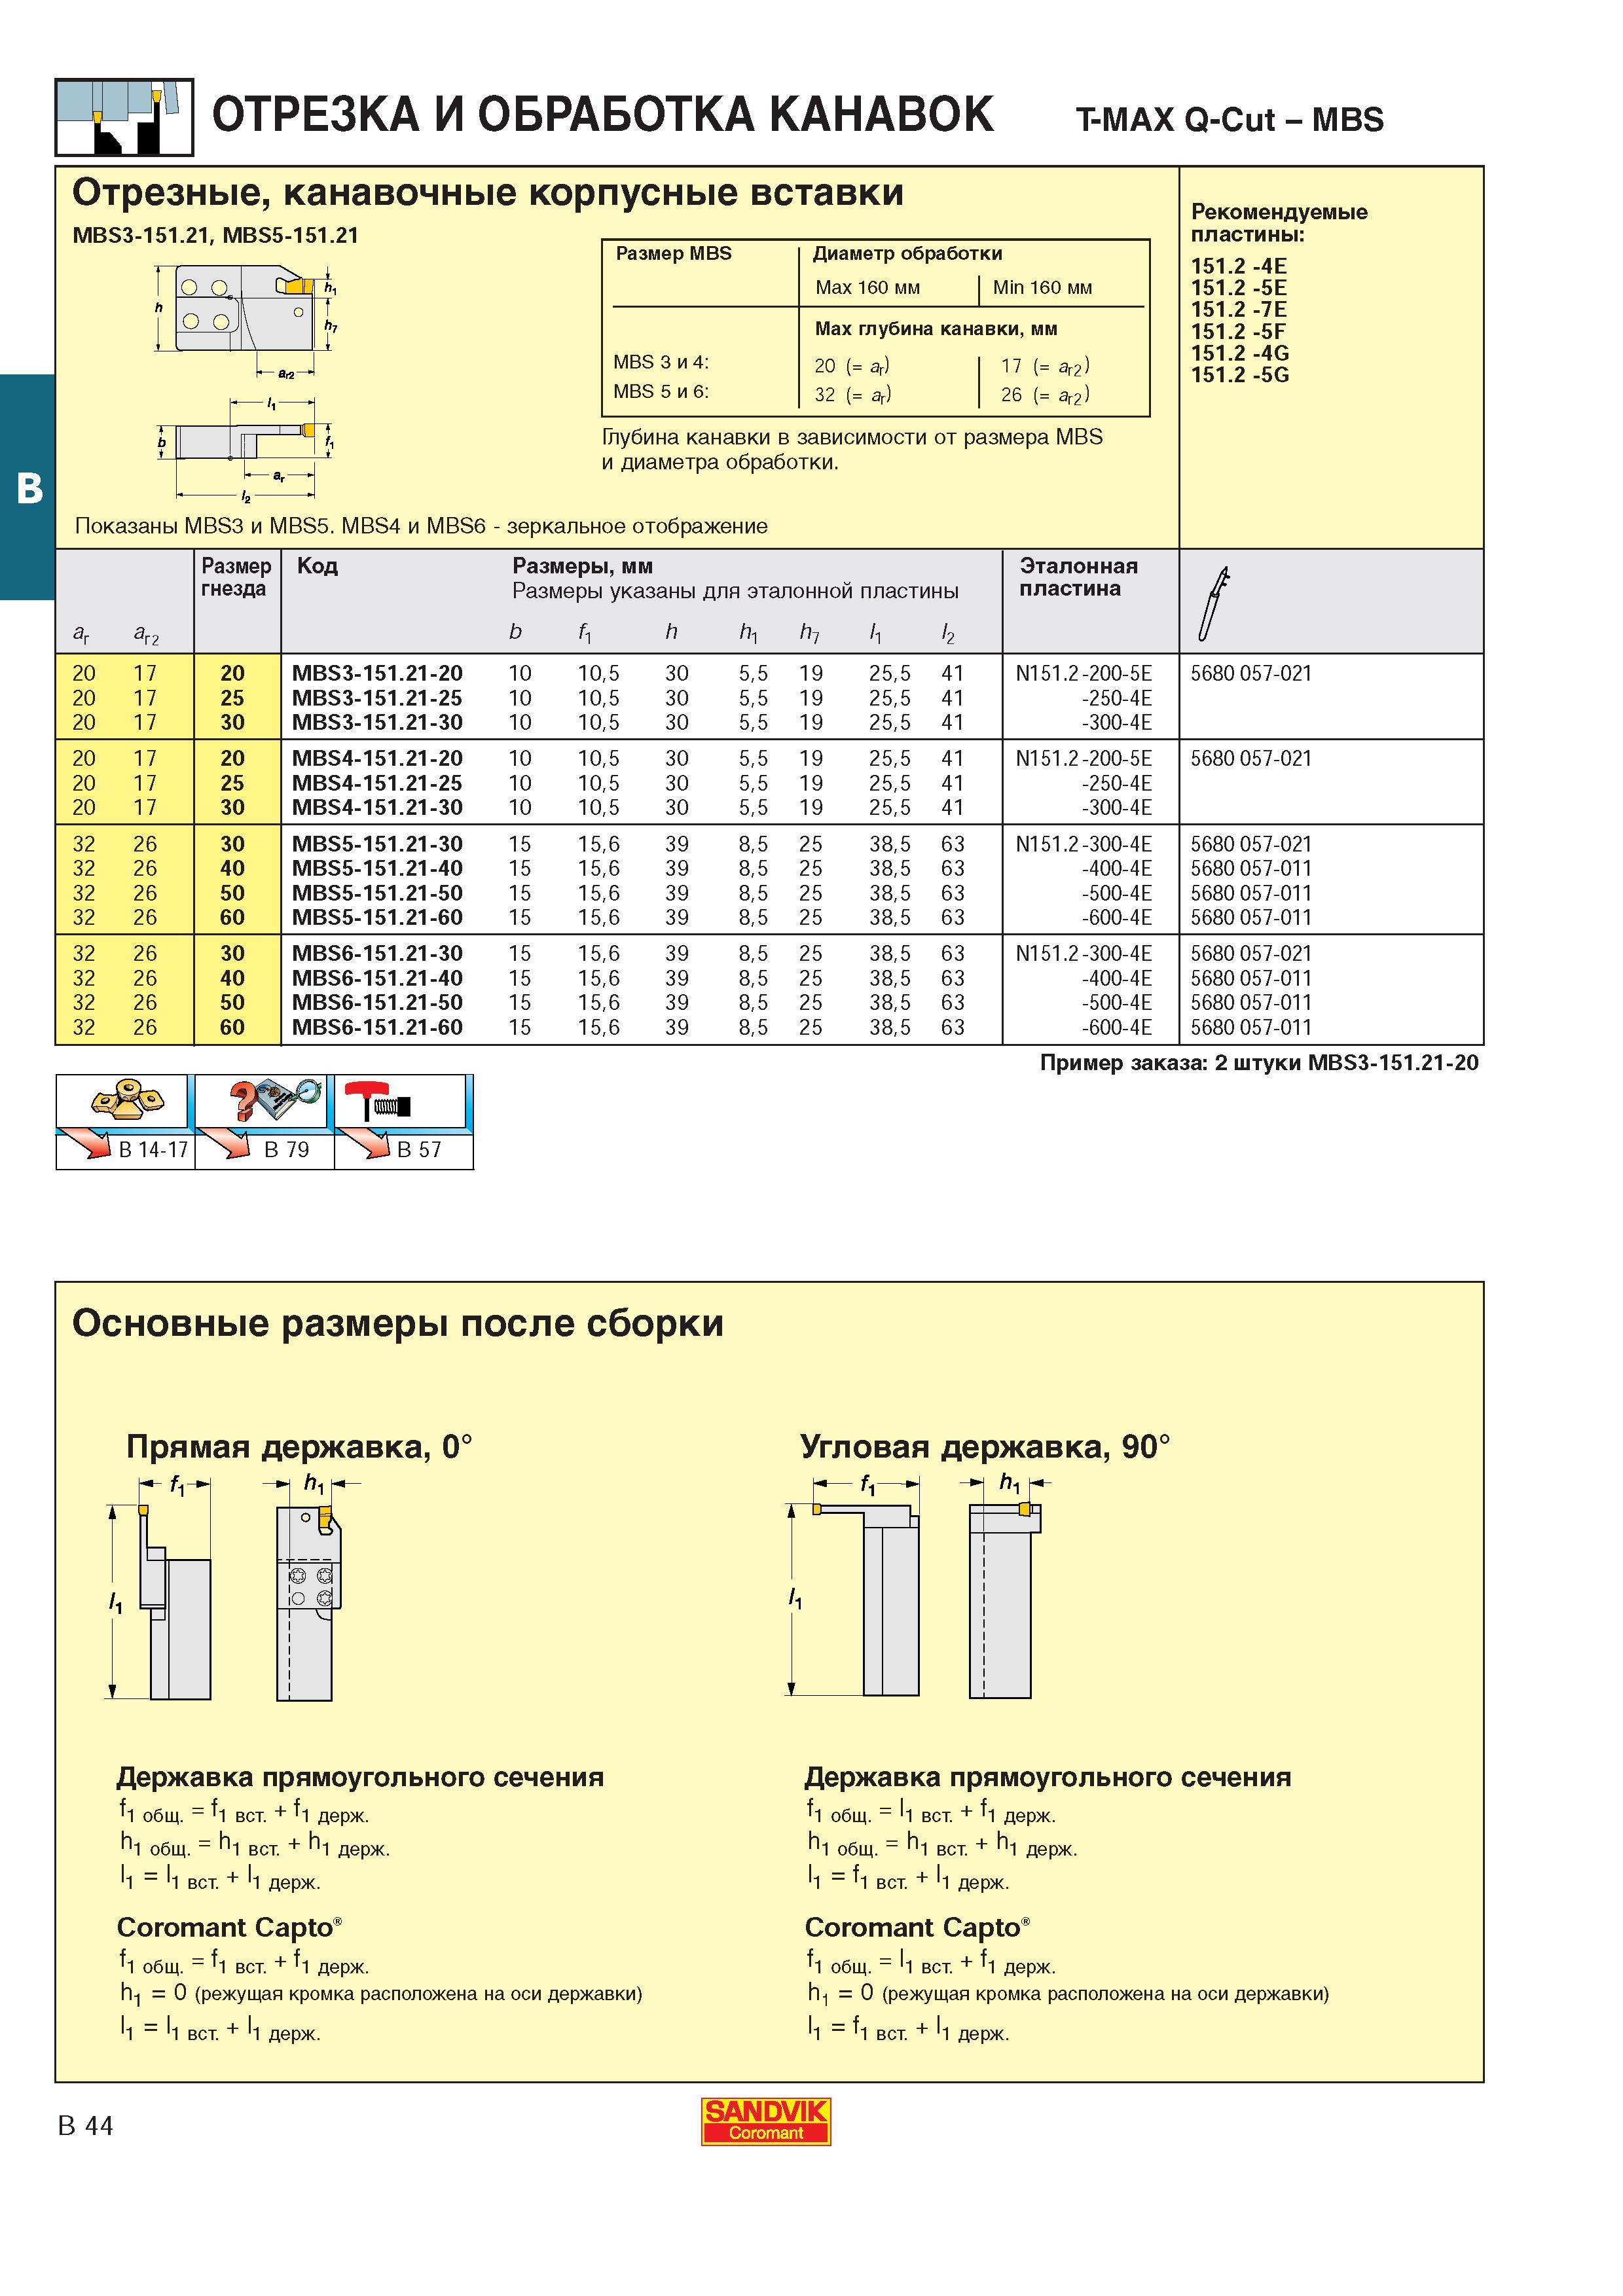This screenshot has width=1623, height=2296.
Task: Click the torque key icon in table header
Action: click(1214, 604)
